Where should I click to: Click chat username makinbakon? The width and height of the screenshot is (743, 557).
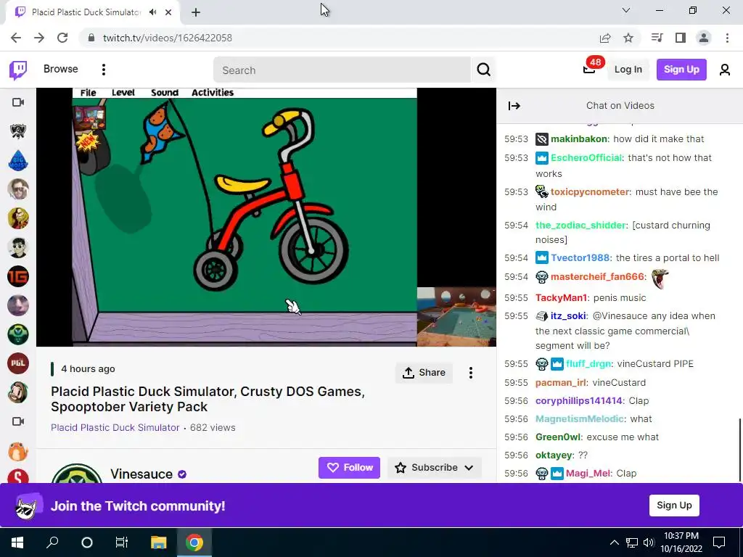point(579,139)
